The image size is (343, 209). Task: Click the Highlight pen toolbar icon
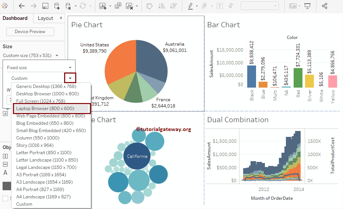[x=190, y=6]
